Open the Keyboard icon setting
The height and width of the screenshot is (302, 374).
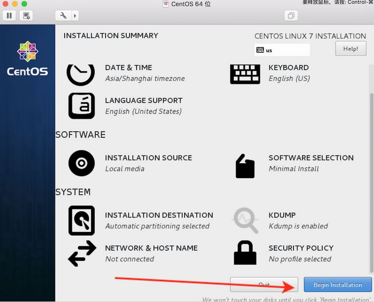click(x=245, y=74)
